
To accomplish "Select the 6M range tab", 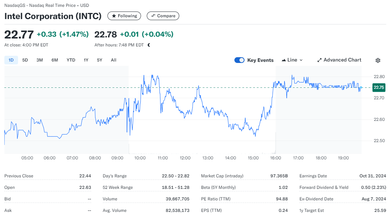I will pyautogui.click(x=55, y=60).
